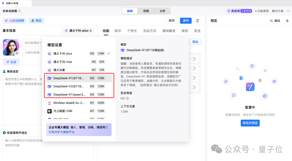292x161 pixels.
Task: Click the info icon next to 未命名助理
Action: tap(19, 11)
